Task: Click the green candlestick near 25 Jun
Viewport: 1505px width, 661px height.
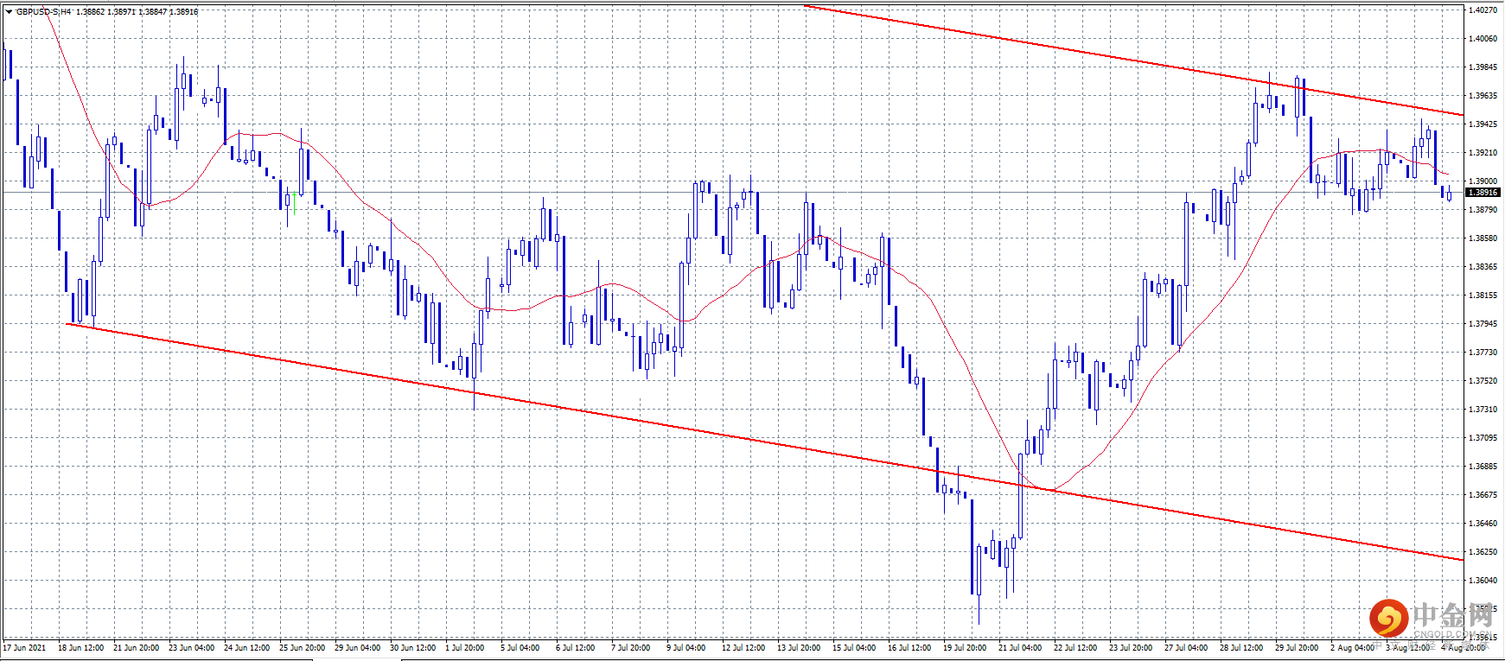Action: tap(295, 204)
